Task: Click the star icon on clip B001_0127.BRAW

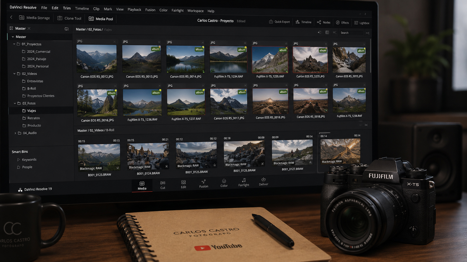Action: tap(310, 162)
